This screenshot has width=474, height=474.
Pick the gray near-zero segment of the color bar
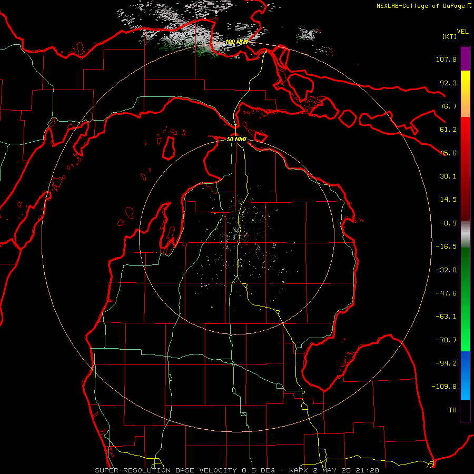465,234
